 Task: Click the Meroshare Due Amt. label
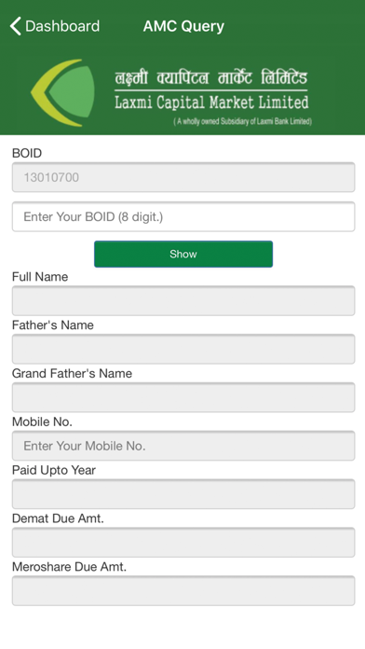pyautogui.click(x=69, y=567)
